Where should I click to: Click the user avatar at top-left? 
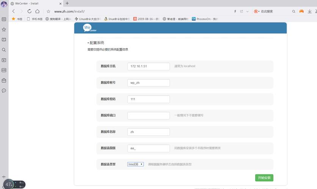tap(4, 4)
